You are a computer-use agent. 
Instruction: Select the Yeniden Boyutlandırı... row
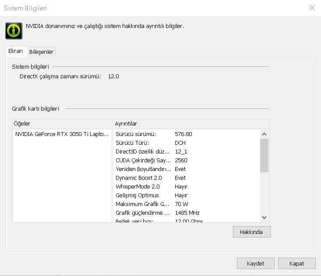pos(187,169)
